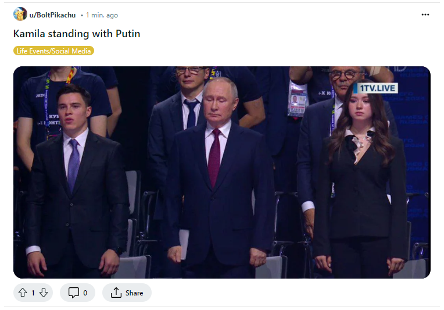Click the vote score number 1
The height and width of the screenshot is (310, 444).
(33, 293)
